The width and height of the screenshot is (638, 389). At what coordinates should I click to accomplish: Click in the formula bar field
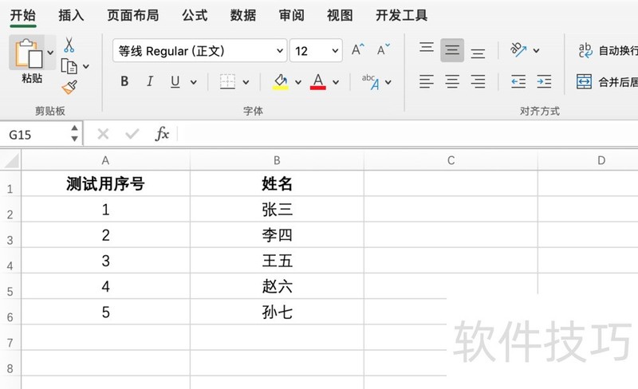[x=408, y=134]
